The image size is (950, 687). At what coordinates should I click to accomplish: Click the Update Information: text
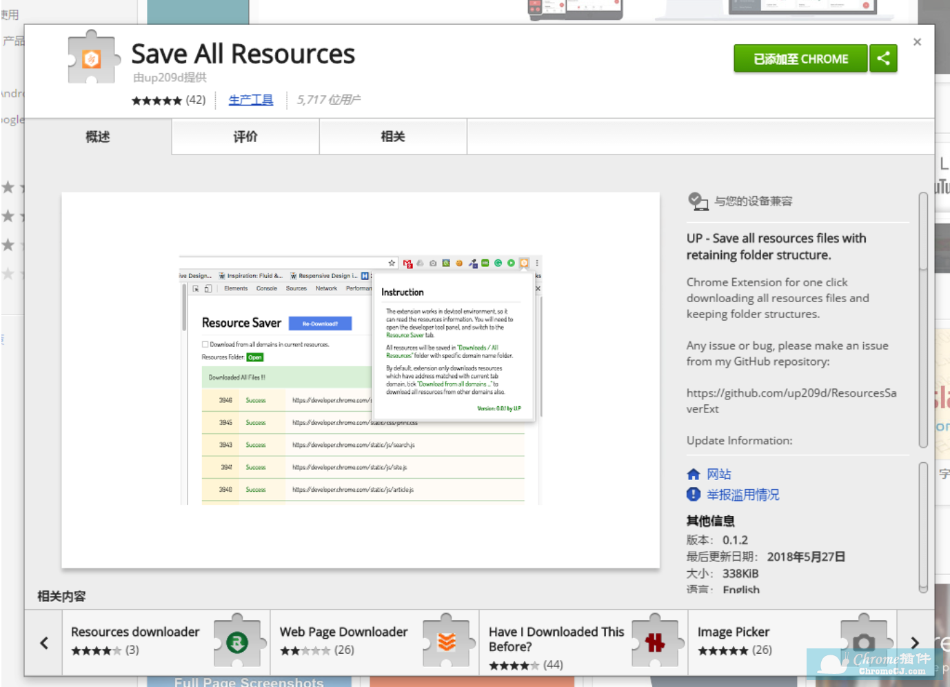740,440
